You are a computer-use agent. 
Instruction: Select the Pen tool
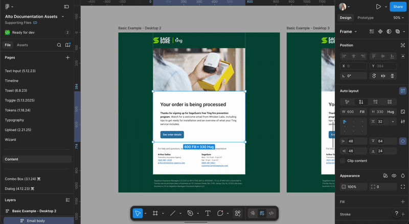tap(190, 213)
